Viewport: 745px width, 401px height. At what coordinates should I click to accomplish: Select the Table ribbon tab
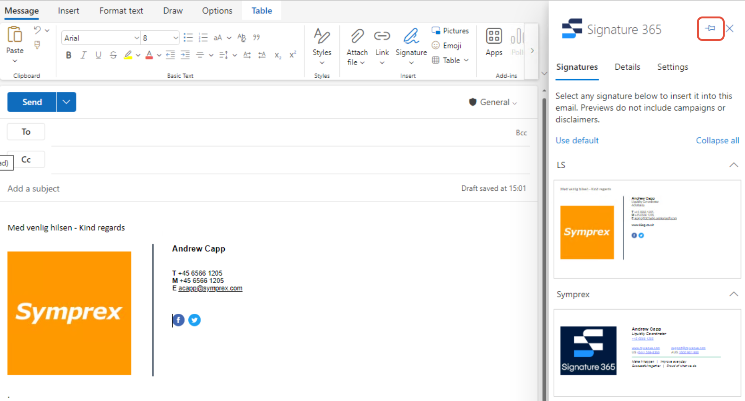262,10
